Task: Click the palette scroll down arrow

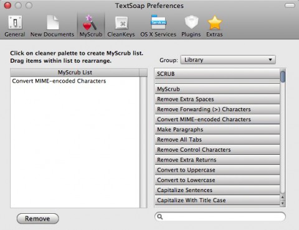Action: pyautogui.click(x=283, y=203)
